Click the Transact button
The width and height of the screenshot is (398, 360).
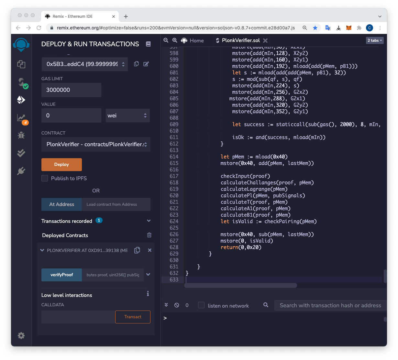click(x=133, y=317)
